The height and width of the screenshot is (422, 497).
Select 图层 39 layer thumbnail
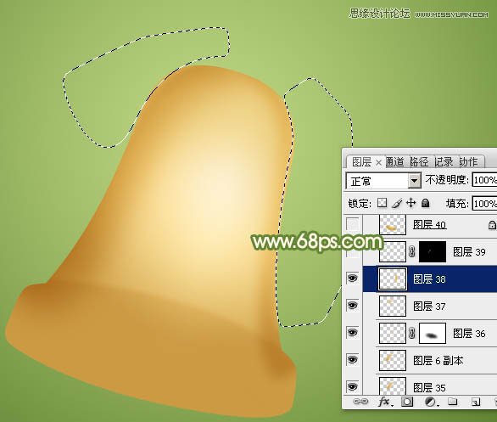coord(393,251)
